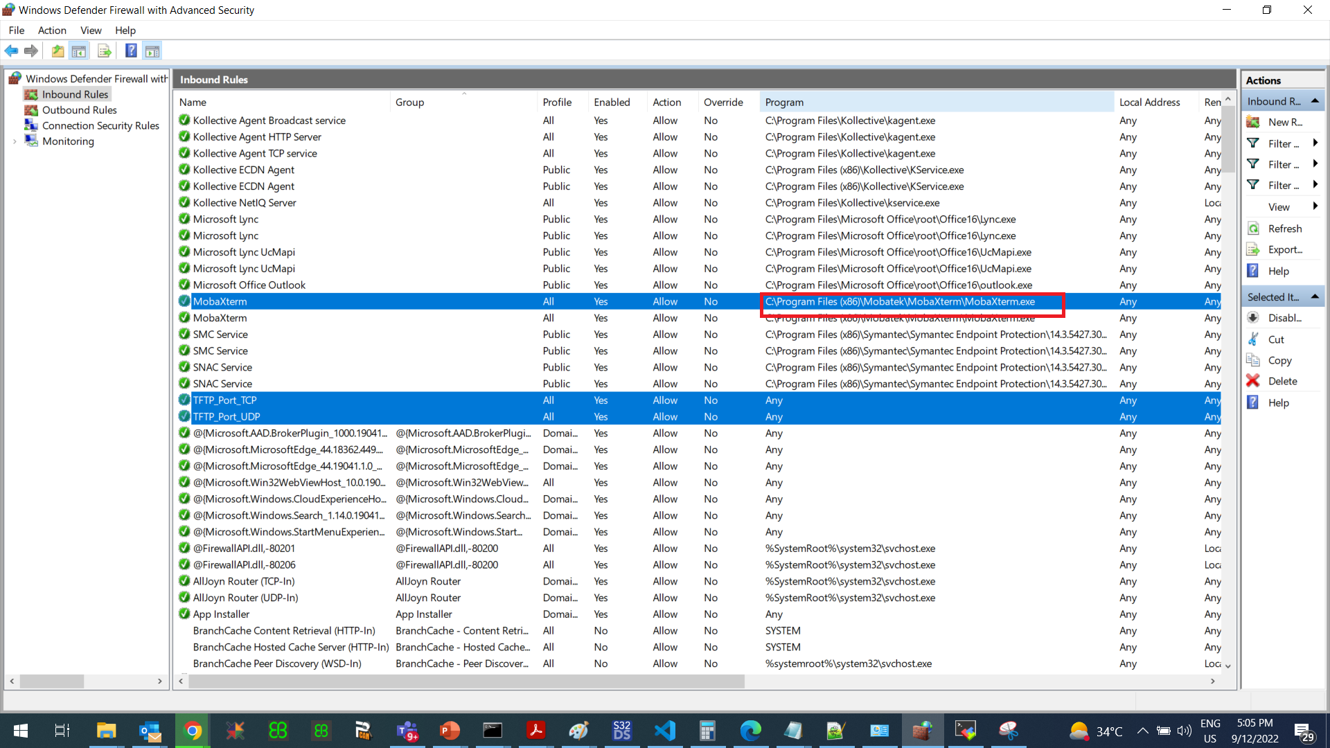Expand the View submenu arrow

[1315, 206]
